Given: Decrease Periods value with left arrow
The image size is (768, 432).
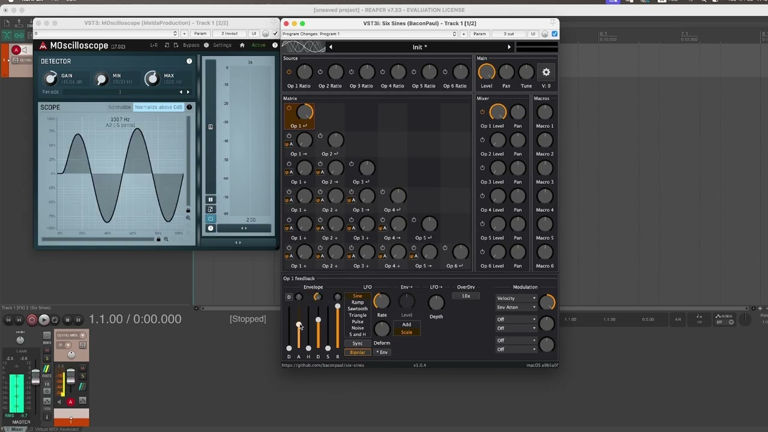Looking at the screenshot, I should [181, 92].
